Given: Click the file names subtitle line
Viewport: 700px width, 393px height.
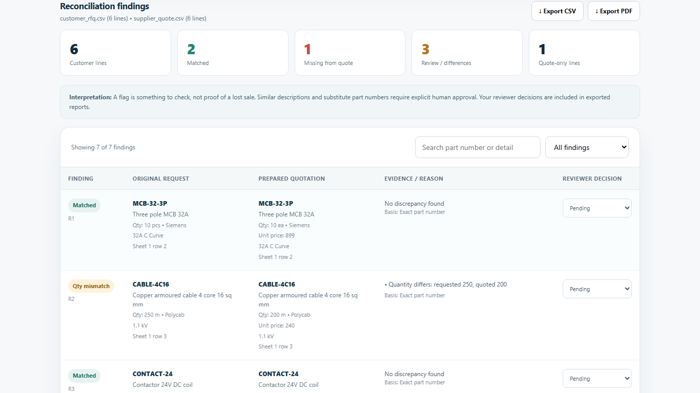Looking at the screenshot, I should pyautogui.click(x=133, y=18).
